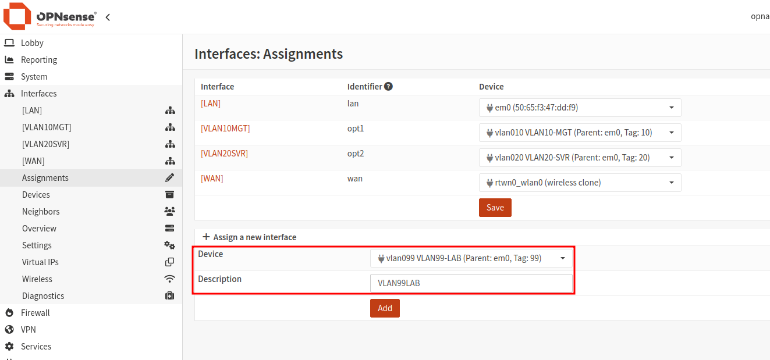Open the Firewall menu in the sidebar
Image resolution: width=770 pixels, height=360 pixels.
pyautogui.click(x=35, y=312)
